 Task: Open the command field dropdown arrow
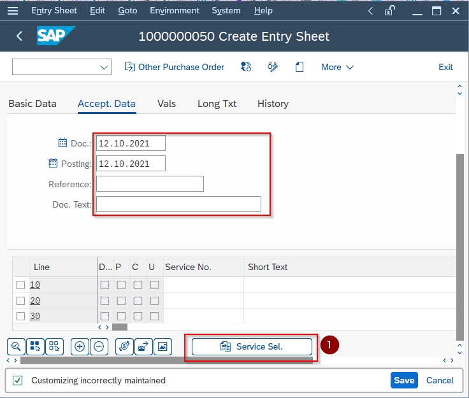pyautogui.click(x=105, y=68)
